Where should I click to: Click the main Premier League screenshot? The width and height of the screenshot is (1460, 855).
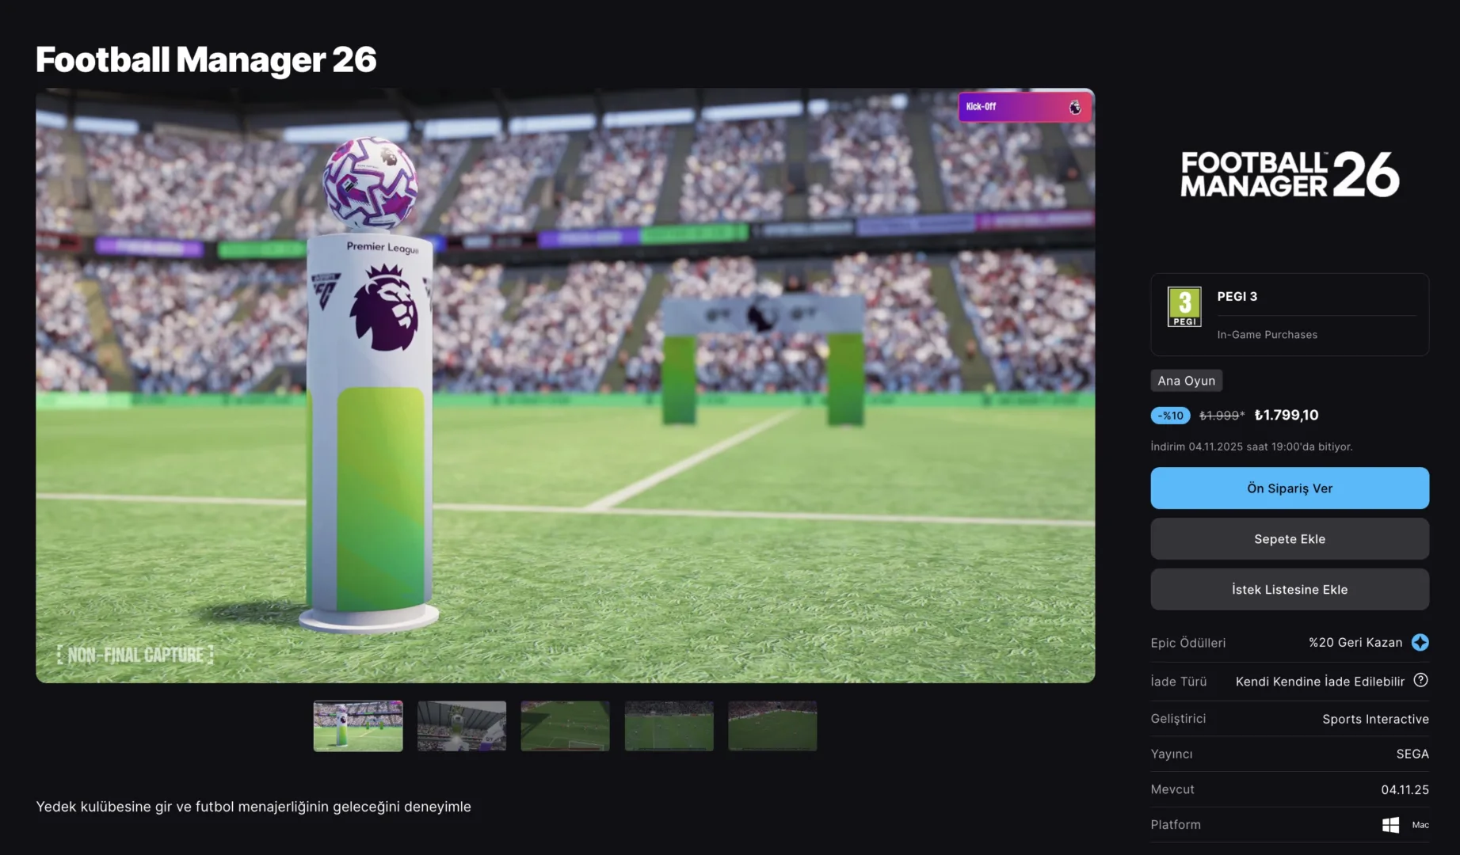tap(565, 385)
